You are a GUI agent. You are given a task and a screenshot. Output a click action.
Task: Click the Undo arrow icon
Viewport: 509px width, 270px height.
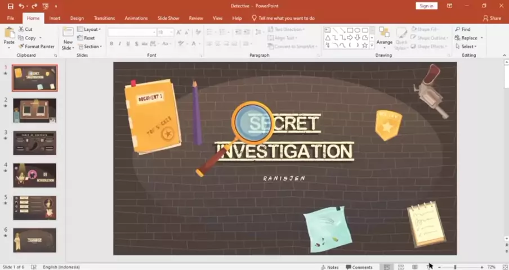(x=21, y=6)
